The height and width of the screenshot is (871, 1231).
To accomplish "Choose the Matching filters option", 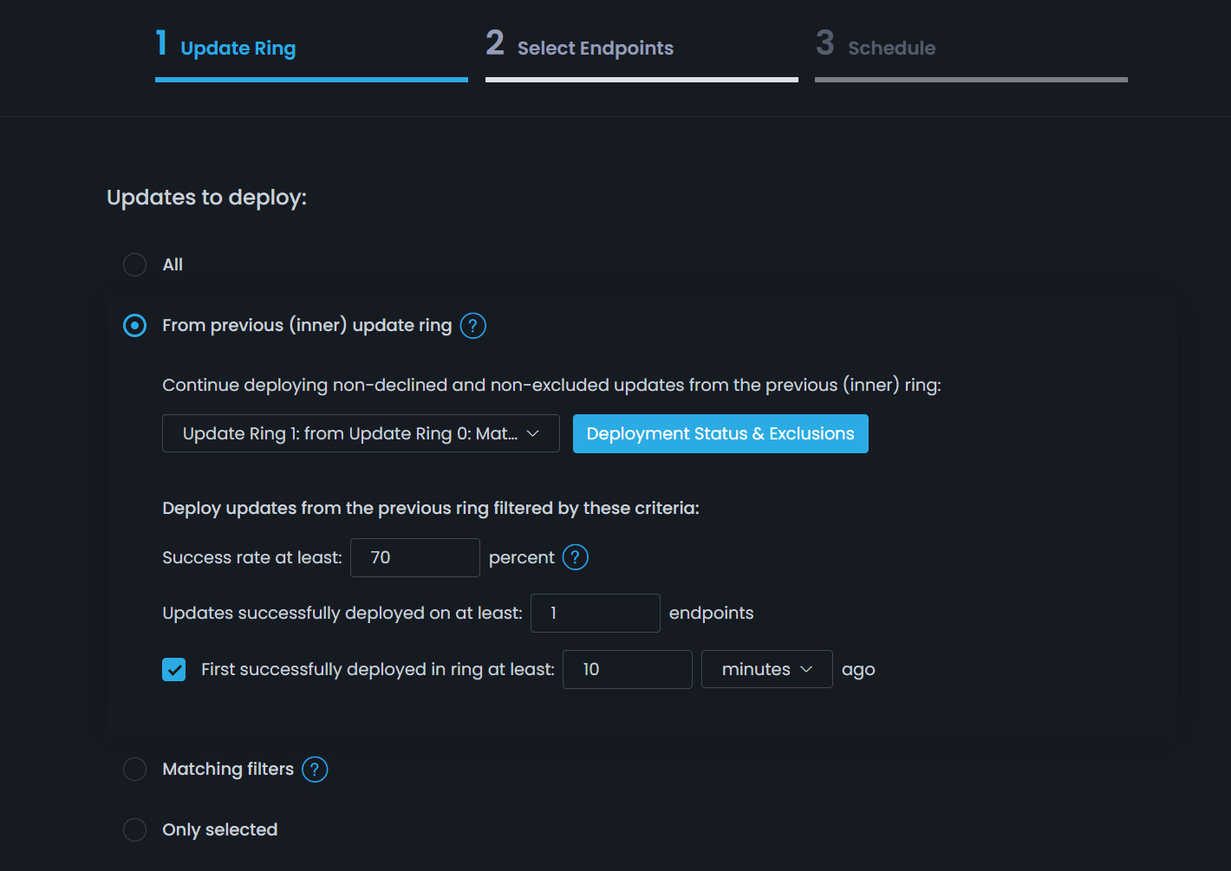I will click(134, 769).
